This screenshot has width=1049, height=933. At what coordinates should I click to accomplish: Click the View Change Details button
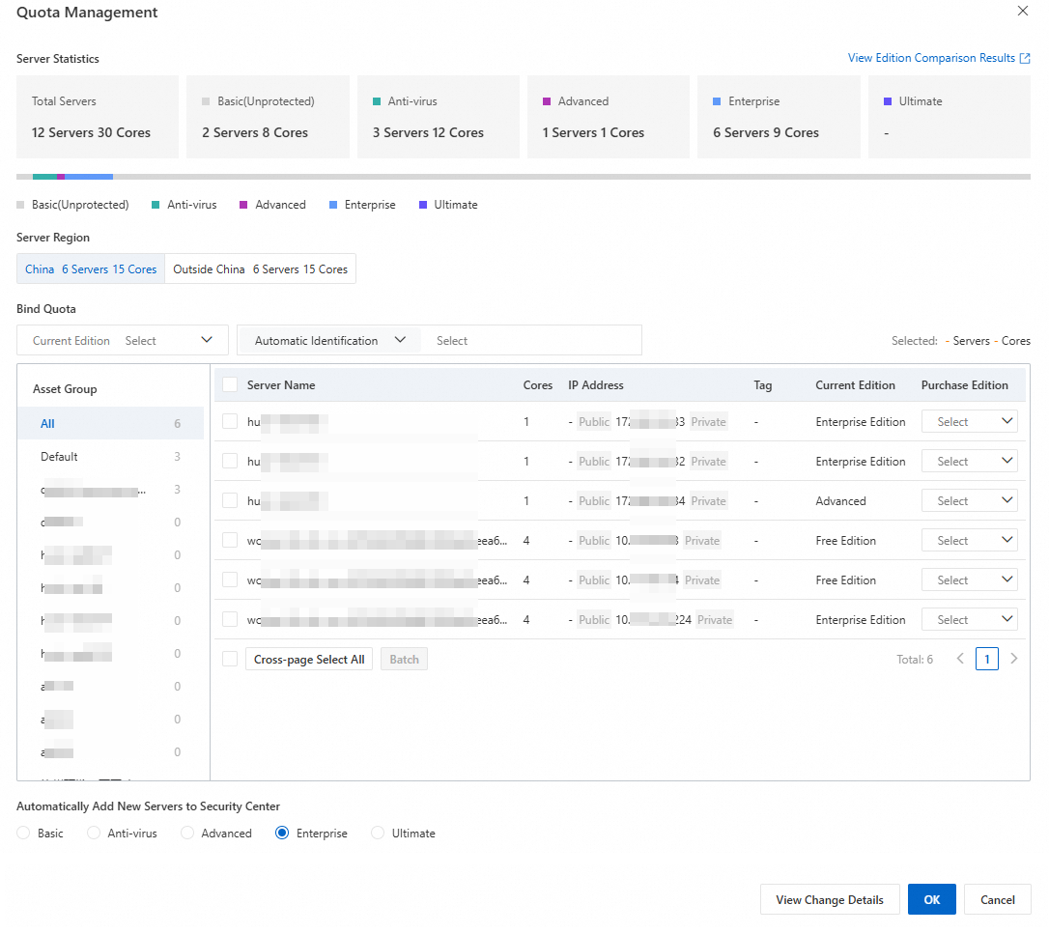pyautogui.click(x=829, y=900)
